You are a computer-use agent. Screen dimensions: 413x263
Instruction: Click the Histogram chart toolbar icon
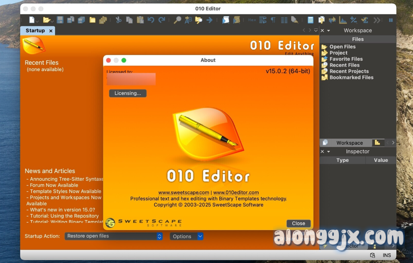tap(342, 20)
